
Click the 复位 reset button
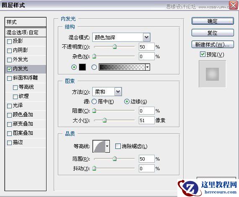point(213,33)
